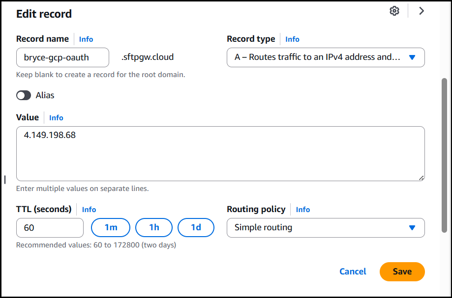This screenshot has height=298, width=452.
Task: Focus the Record name input field
Action: (62, 57)
